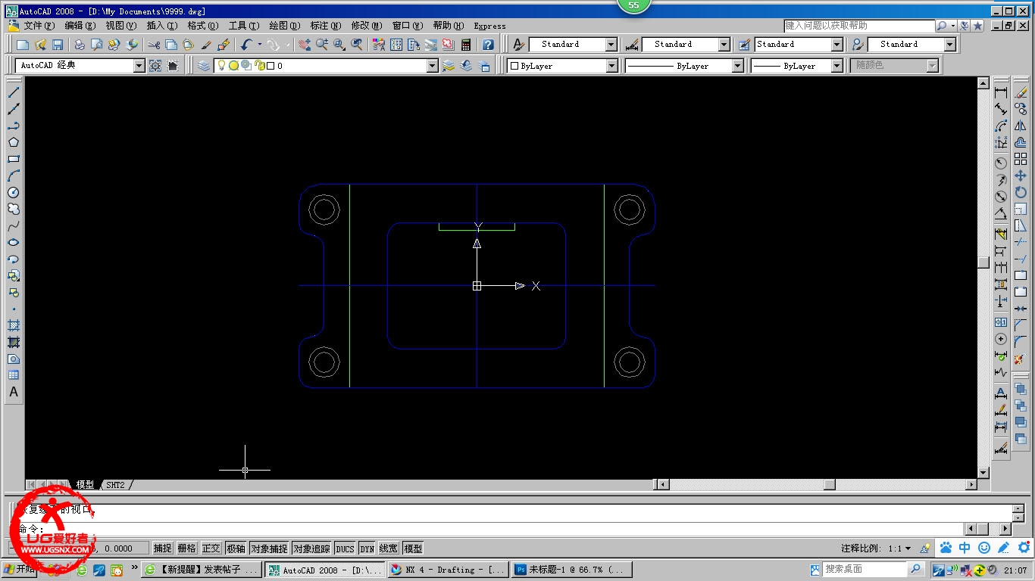Click the Workspace Settings gear icon
The height and width of the screenshot is (581, 1035).
[x=155, y=66]
